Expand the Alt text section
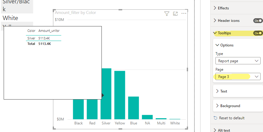 pos(215,130)
